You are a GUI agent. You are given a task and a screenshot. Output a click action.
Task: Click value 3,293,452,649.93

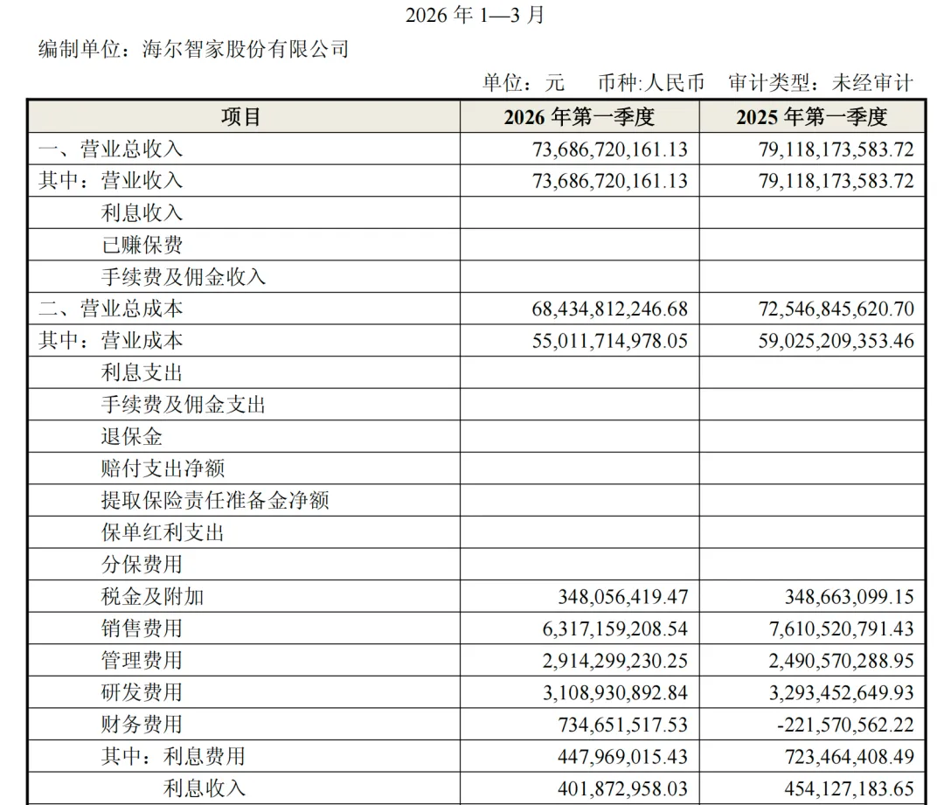842,692
